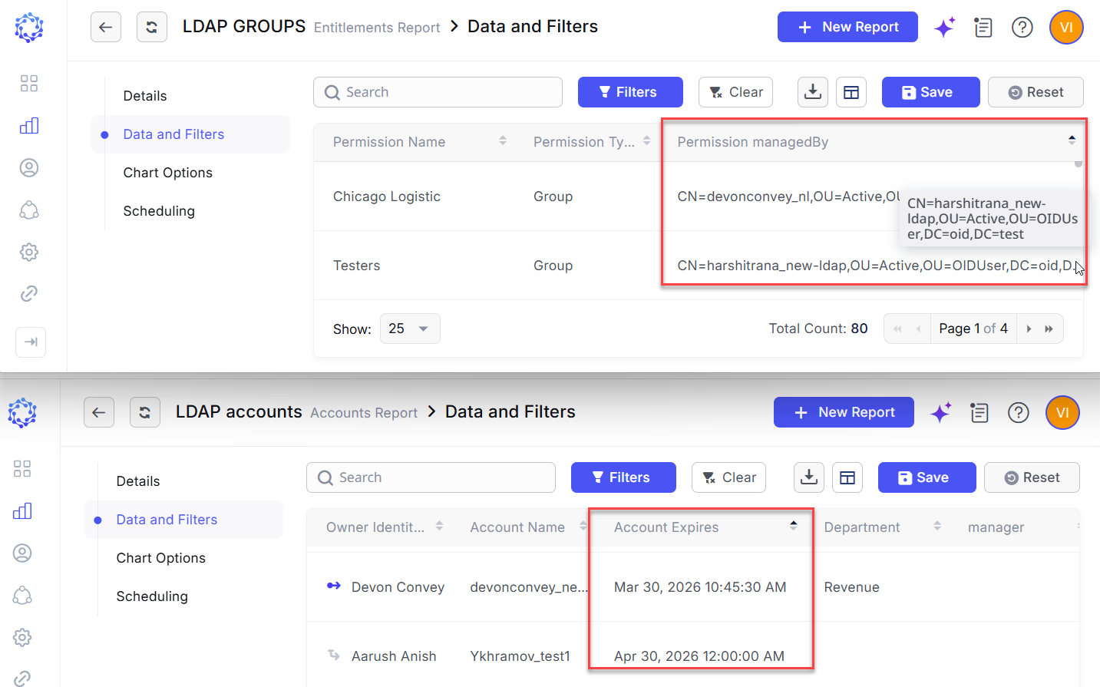
Task: Click Save button in LDAP GROUPS report
Action: coord(930,92)
